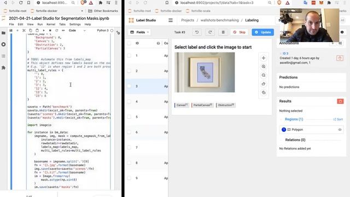Viewport: 350px width, 197px height.
Task: Select the Obstruction label tag
Action: [225, 105]
